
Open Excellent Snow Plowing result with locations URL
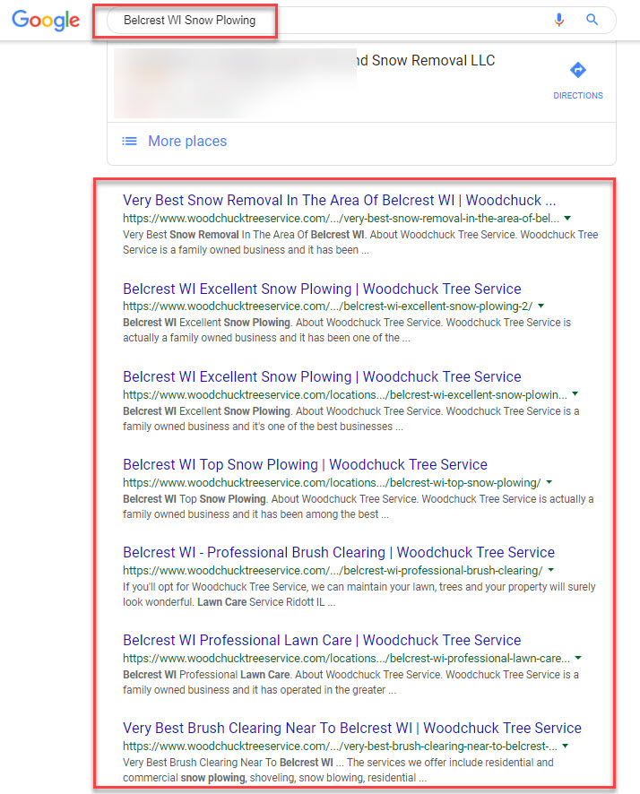[322, 376]
